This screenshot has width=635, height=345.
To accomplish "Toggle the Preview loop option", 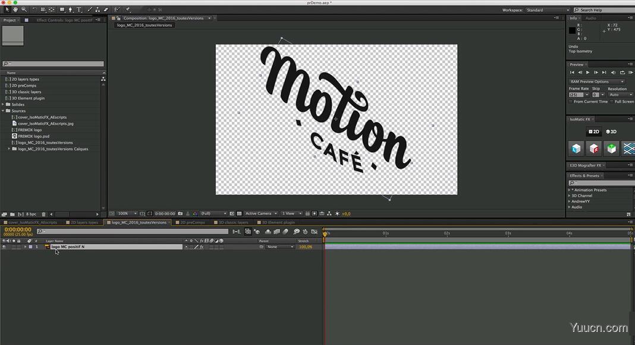I will [623, 73].
